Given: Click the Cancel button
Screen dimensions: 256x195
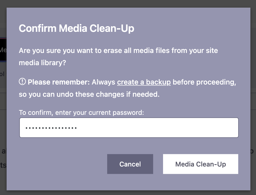Looking at the screenshot, I should (x=130, y=164).
